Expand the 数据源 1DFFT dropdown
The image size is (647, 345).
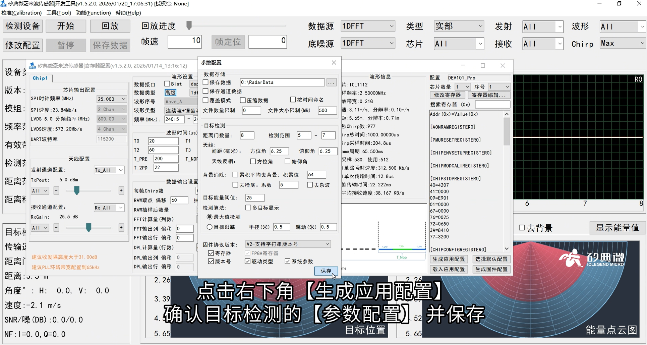pyautogui.click(x=368, y=26)
